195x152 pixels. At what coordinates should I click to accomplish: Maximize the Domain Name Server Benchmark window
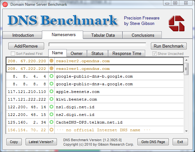pyautogui.click(x=175, y=3)
